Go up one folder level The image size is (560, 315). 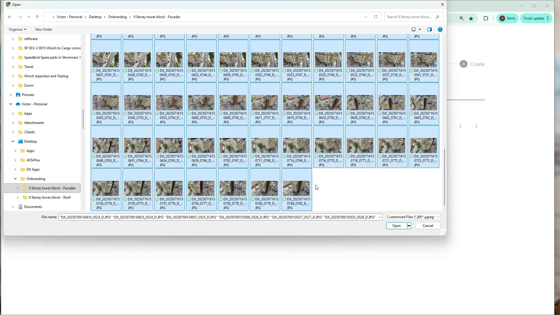pos(37,17)
